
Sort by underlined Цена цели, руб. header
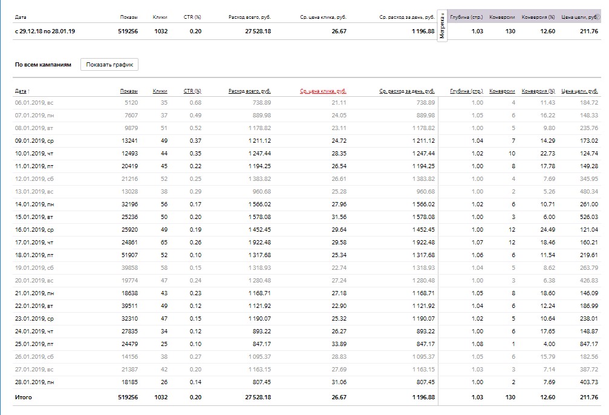pos(580,91)
